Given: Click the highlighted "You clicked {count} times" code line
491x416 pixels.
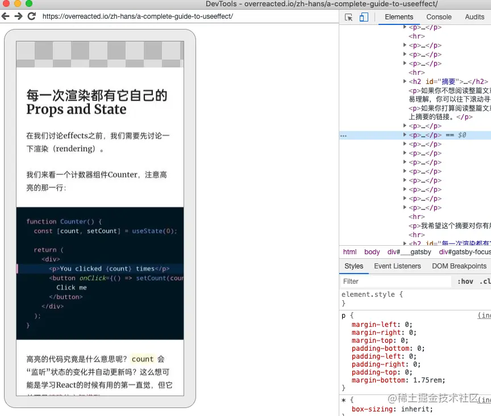Looking at the screenshot, I should (100, 268).
